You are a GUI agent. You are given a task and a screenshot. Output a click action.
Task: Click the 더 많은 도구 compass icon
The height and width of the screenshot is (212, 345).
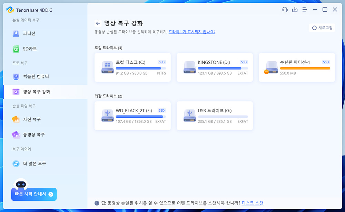tap(16, 163)
